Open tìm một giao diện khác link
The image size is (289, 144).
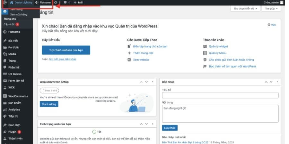point(63,59)
